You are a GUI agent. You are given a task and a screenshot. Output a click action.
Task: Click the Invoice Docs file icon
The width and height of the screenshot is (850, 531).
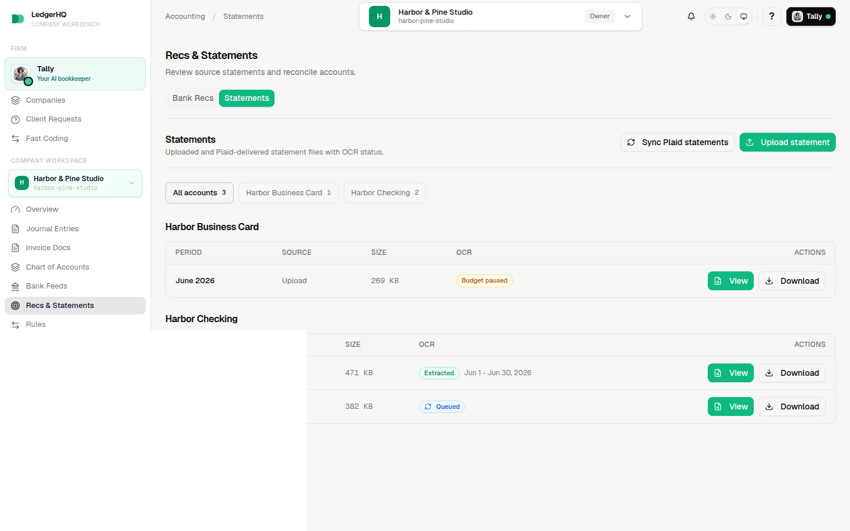coord(15,248)
